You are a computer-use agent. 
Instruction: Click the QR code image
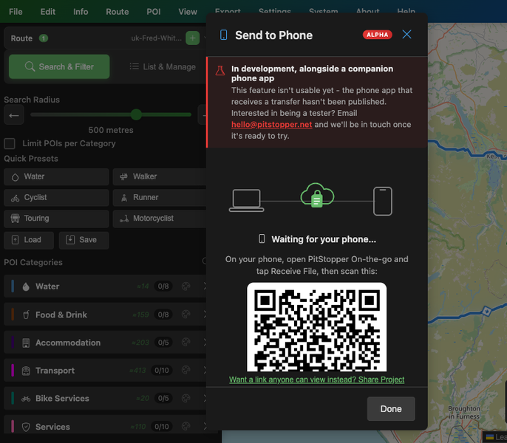coord(316,327)
